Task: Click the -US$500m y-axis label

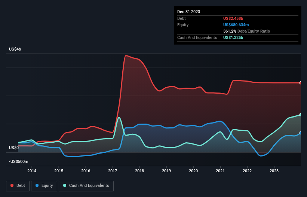Action: (19, 161)
